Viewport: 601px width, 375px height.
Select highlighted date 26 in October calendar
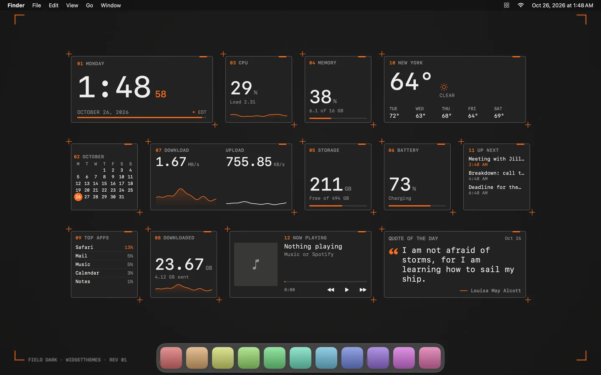click(x=78, y=197)
